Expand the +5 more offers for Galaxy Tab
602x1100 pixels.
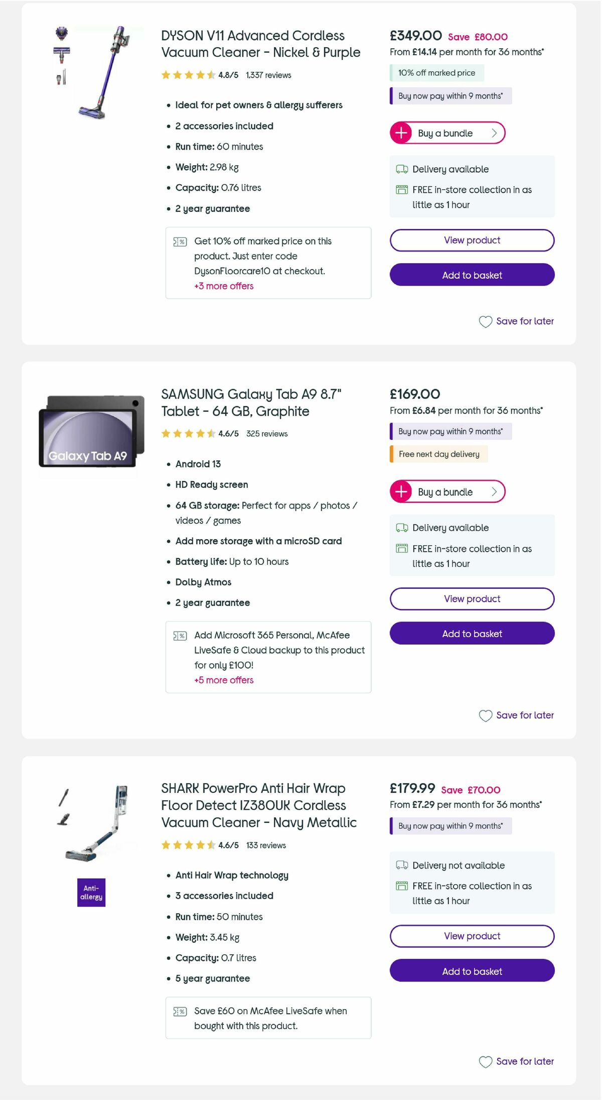pyautogui.click(x=224, y=680)
